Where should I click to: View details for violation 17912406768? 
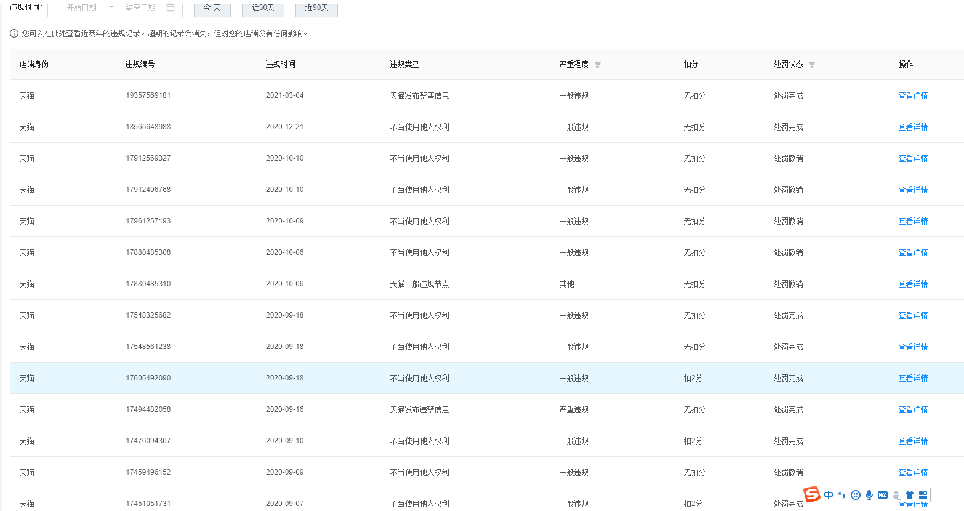[x=913, y=190]
